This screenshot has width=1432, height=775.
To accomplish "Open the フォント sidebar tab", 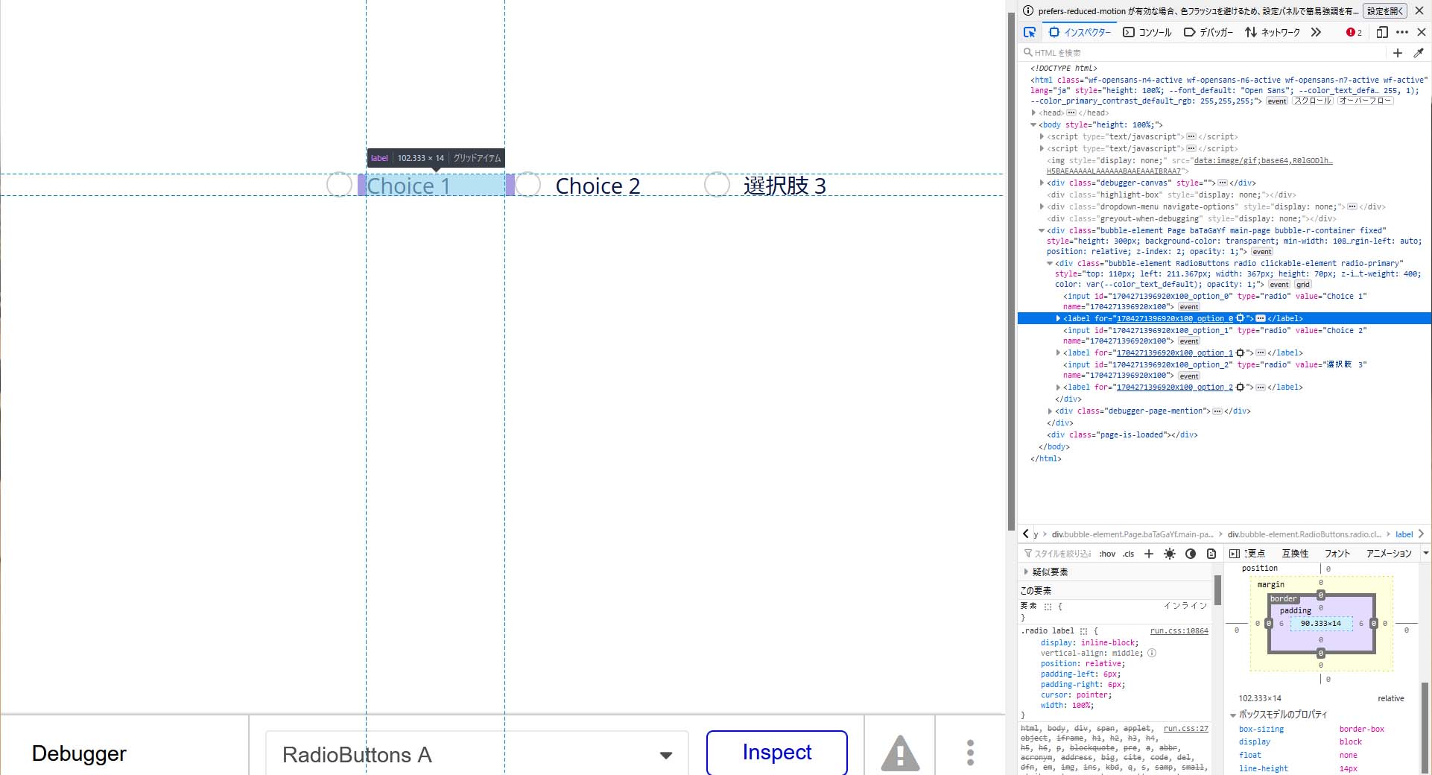I will [x=1337, y=554].
